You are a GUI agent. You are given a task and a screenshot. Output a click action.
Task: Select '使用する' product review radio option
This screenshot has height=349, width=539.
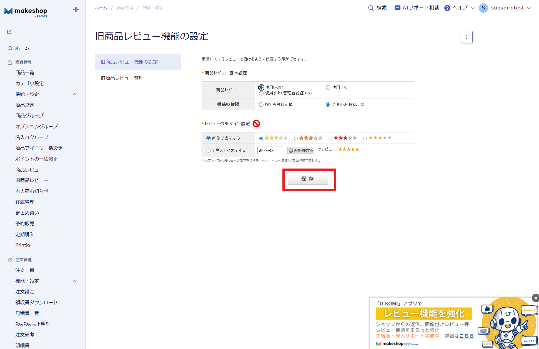(328, 87)
